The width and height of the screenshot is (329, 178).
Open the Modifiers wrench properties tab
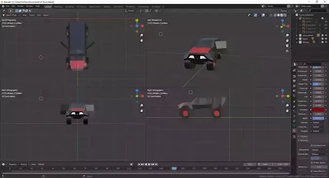pyautogui.click(x=294, y=107)
